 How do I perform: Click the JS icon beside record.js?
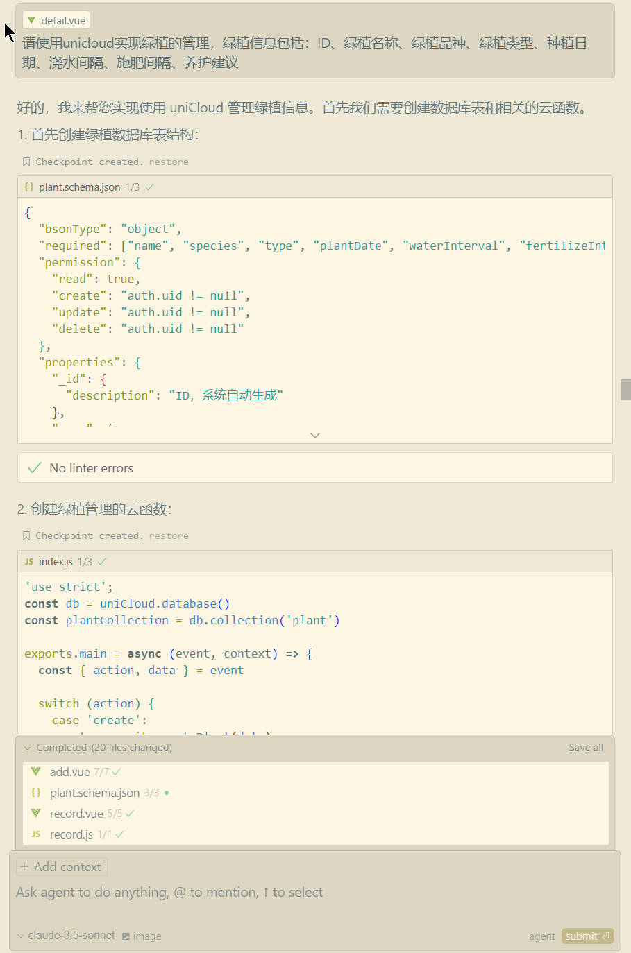pos(35,834)
